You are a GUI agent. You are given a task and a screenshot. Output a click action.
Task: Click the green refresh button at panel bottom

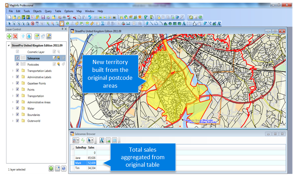point(51,168)
